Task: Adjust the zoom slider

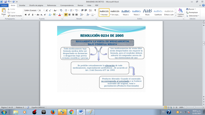Action: point(194,107)
